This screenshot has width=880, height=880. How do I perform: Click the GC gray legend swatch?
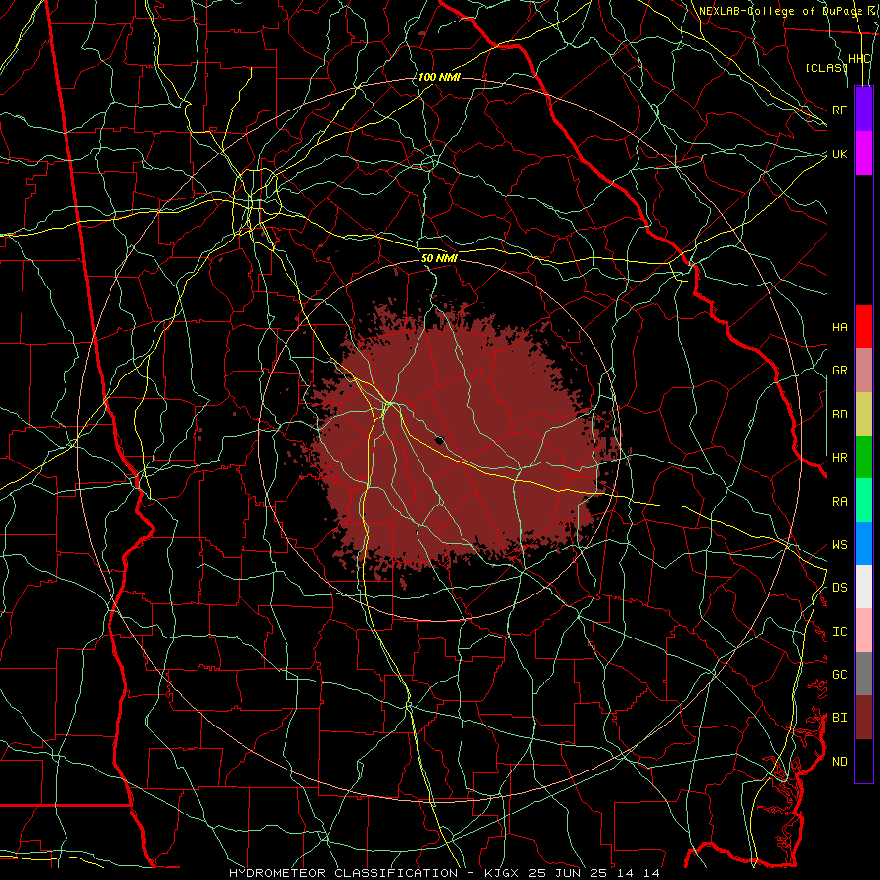coord(863,674)
